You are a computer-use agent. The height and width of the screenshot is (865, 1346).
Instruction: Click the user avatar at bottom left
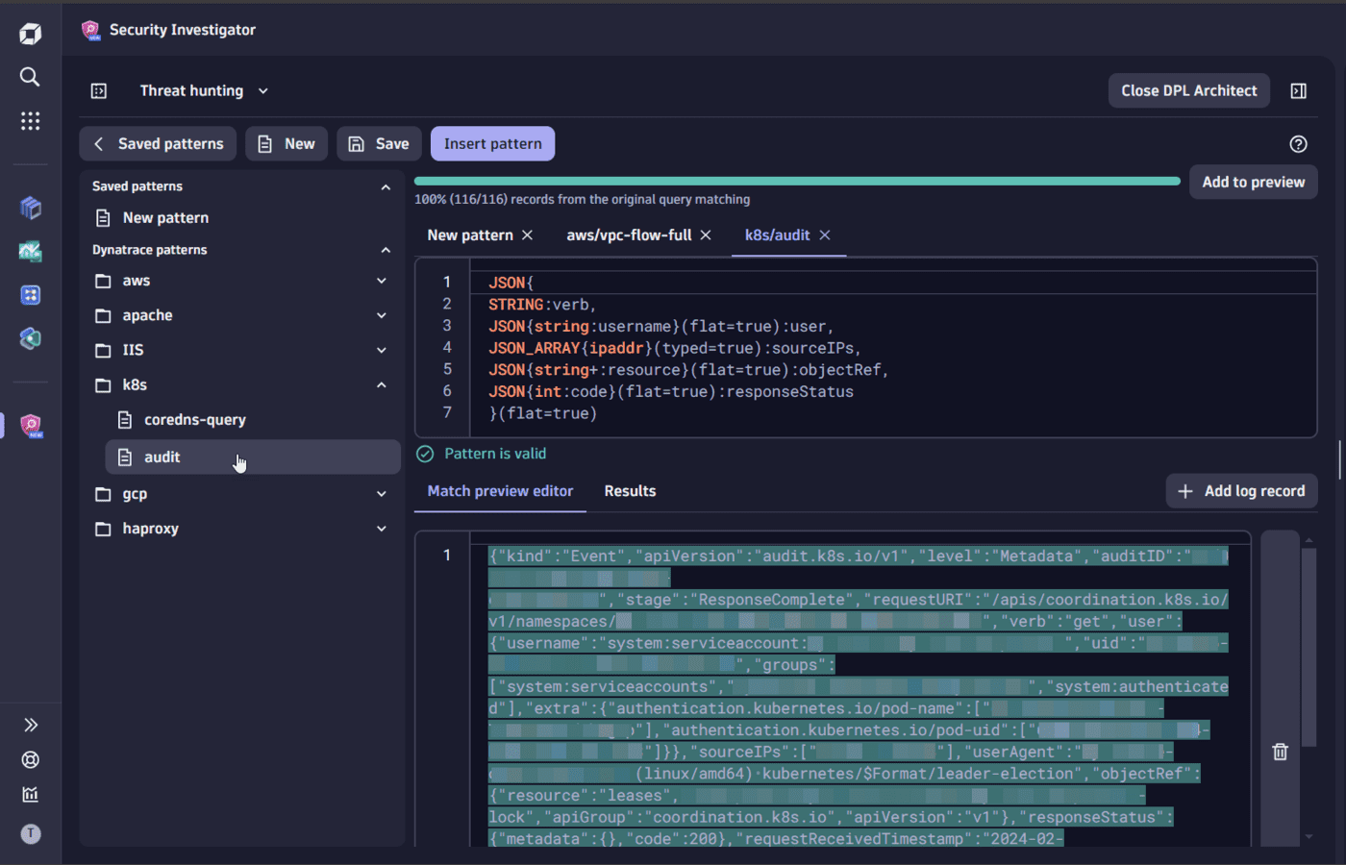point(30,834)
